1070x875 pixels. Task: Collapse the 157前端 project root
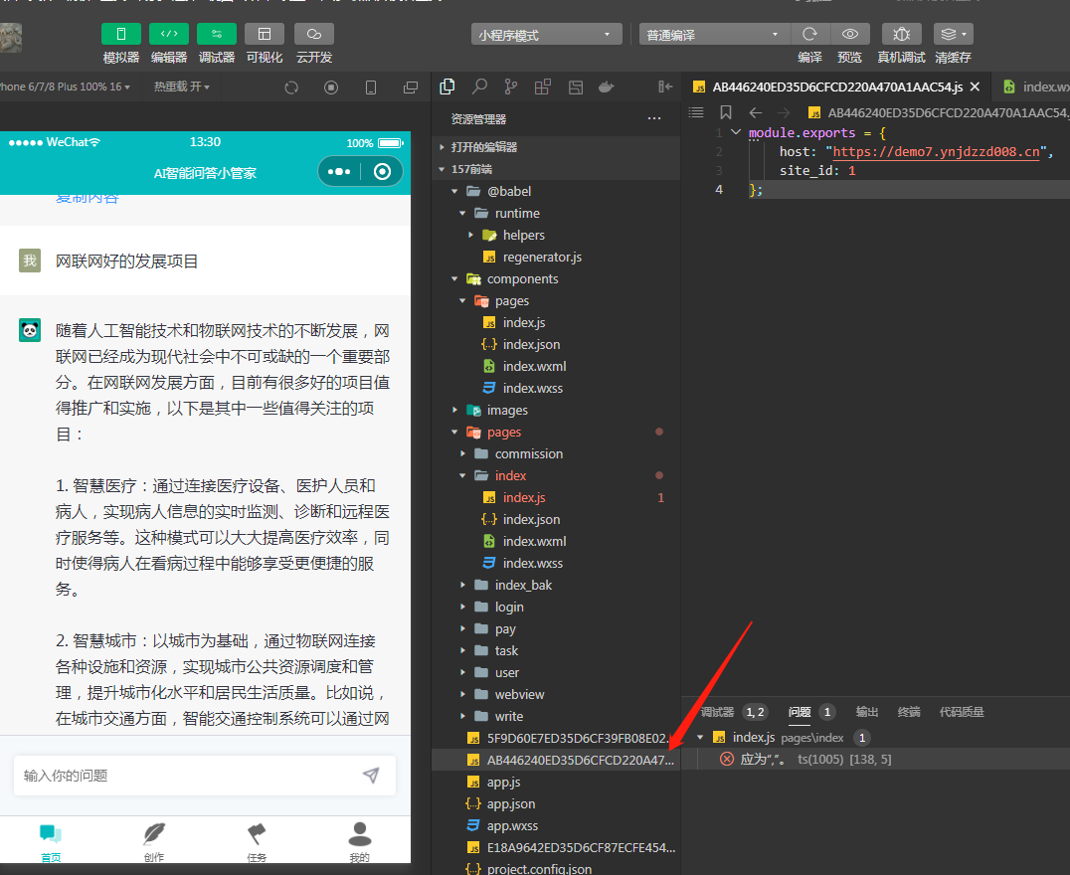tap(556, 169)
